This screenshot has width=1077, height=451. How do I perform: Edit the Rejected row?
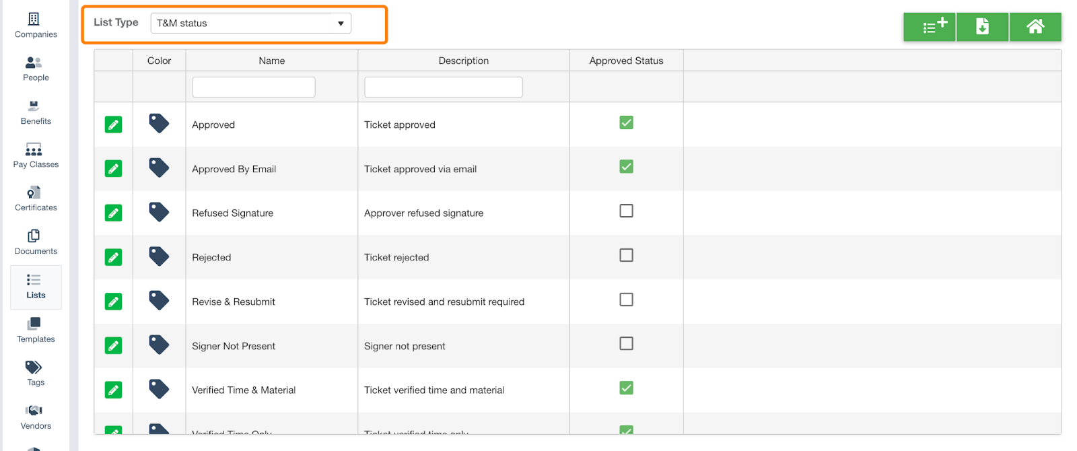pyautogui.click(x=114, y=257)
